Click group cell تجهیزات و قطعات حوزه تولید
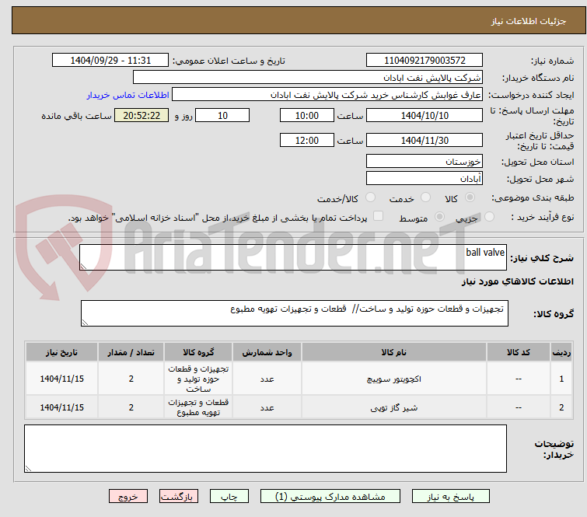The image size is (587, 517). (198, 379)
